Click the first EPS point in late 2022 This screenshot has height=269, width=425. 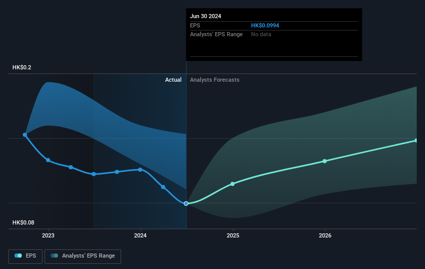tap(25, 134)
